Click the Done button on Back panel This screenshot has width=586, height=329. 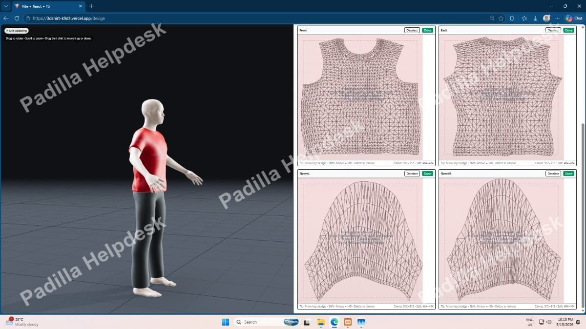click(x=568, y=30)
